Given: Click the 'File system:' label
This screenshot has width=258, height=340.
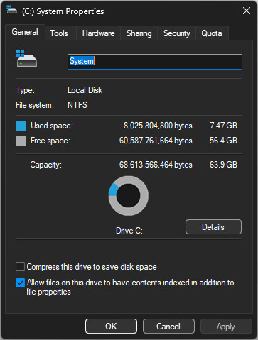Looking at the screenshot, I should 35,105.
